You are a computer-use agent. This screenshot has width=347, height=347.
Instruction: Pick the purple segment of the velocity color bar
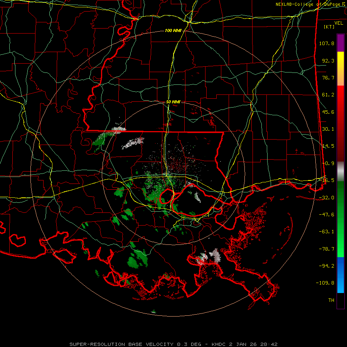(340, 43)
